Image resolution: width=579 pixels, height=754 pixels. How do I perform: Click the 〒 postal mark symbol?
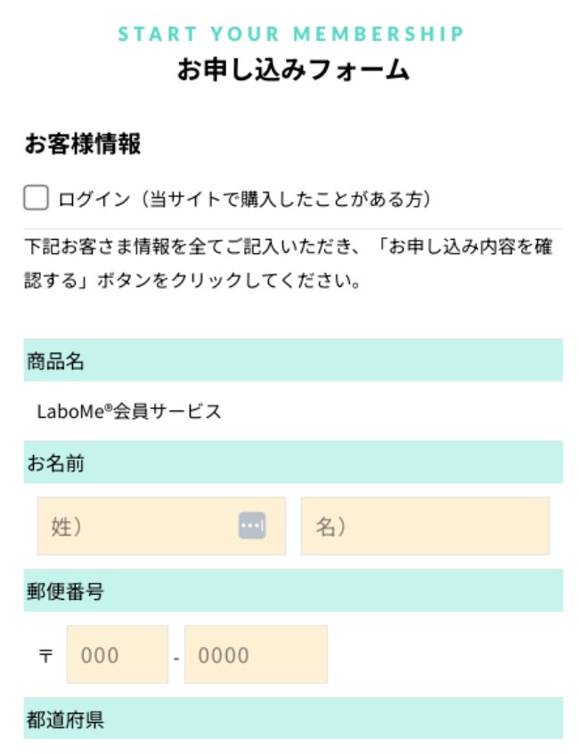[x=45, y=656]
